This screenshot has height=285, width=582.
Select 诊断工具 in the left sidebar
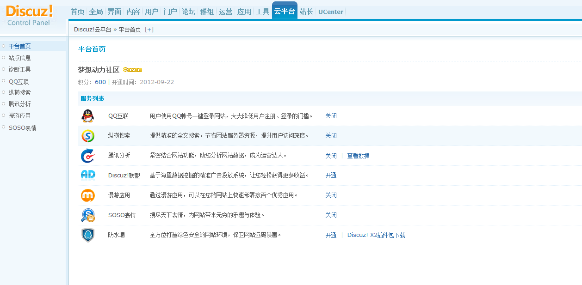[x=20, y=69]
